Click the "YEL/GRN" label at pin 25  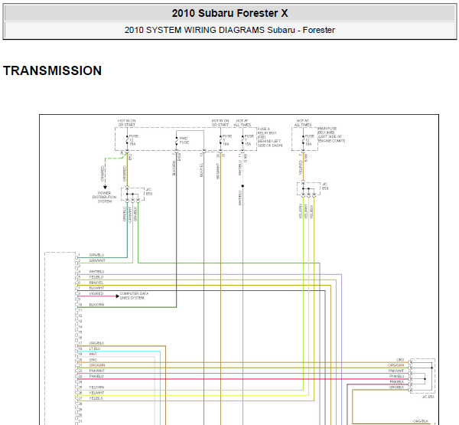pyautogui.click(x=96, y=387)
